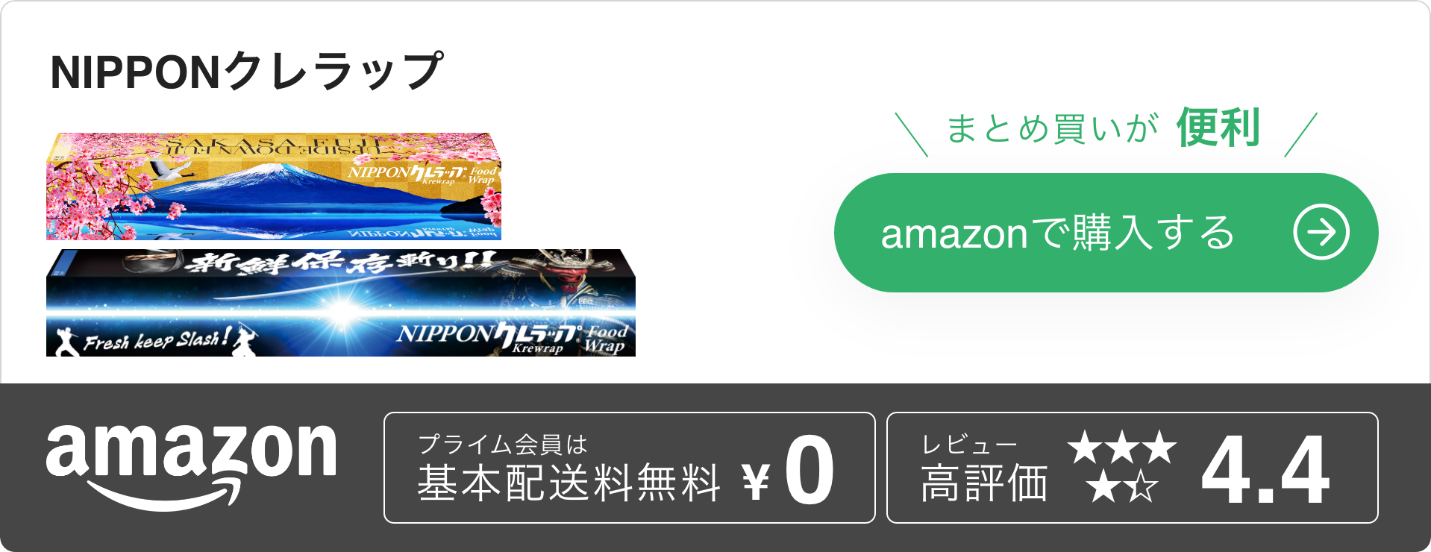The image size is (1431, 552).
Task: Select the Sakasa Fuji gold wrap box image
Action: tap(274, 186)
